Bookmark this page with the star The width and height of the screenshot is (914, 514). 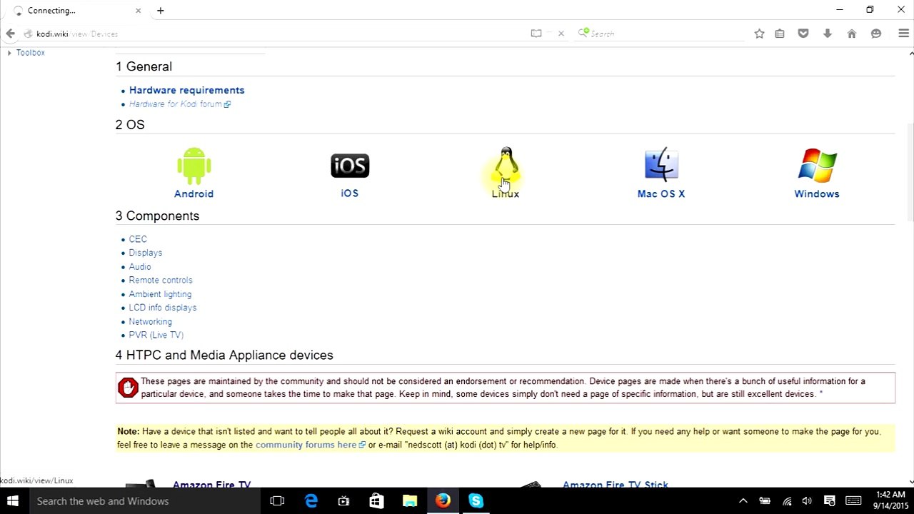click(x=759, y=34)
